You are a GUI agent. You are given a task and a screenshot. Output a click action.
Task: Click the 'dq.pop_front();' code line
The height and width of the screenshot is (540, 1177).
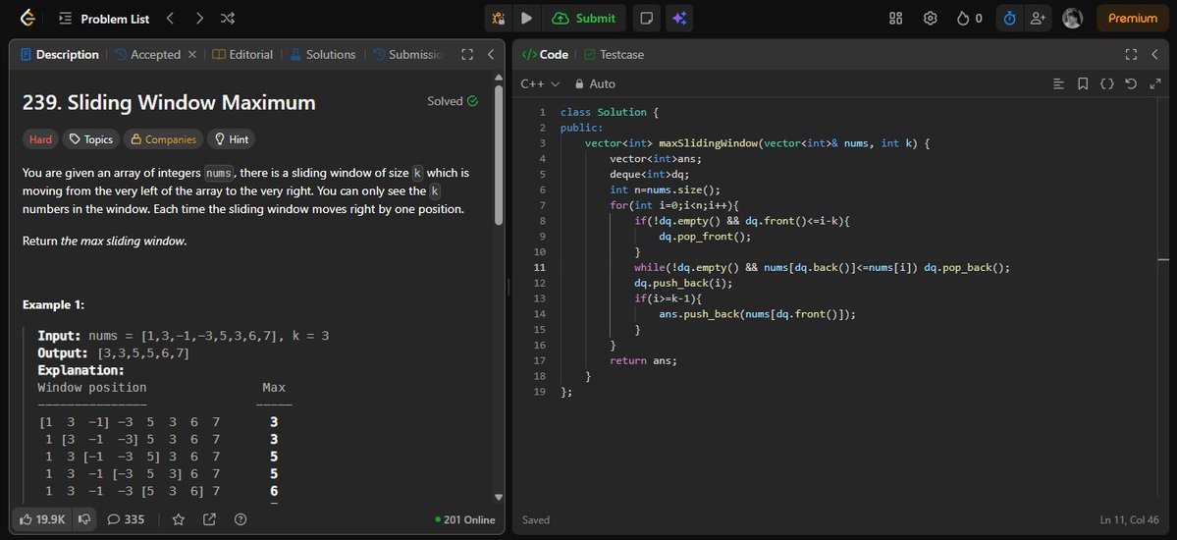tap(705, 236)
